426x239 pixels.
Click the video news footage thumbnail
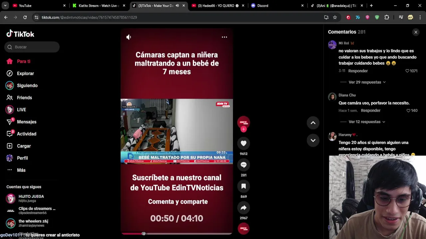pos(177,131)
